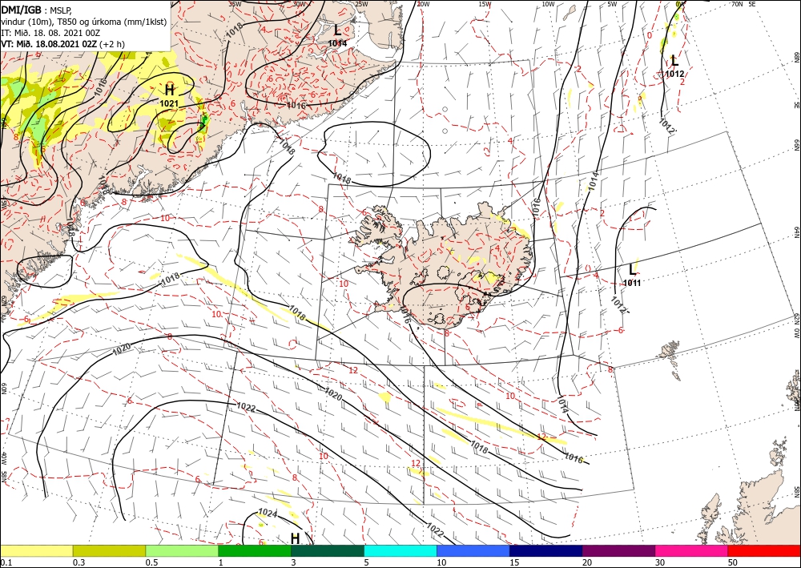Click the 0.3 legend scale label
801x568 pixels.
point(78,562)
